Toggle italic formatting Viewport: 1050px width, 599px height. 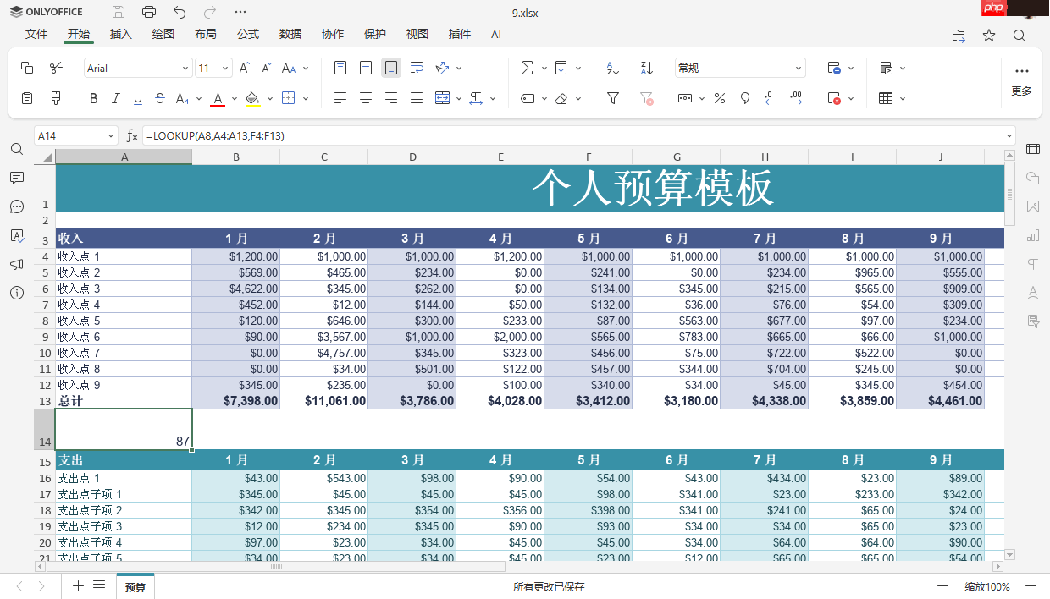[116, 98]
